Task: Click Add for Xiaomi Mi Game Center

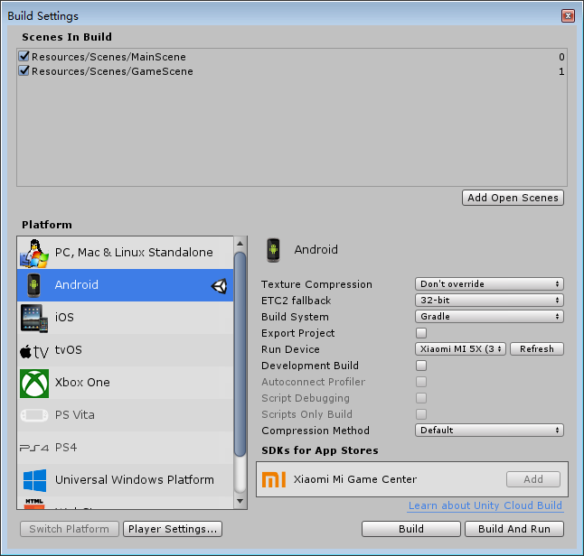Action: pos(533,479)
